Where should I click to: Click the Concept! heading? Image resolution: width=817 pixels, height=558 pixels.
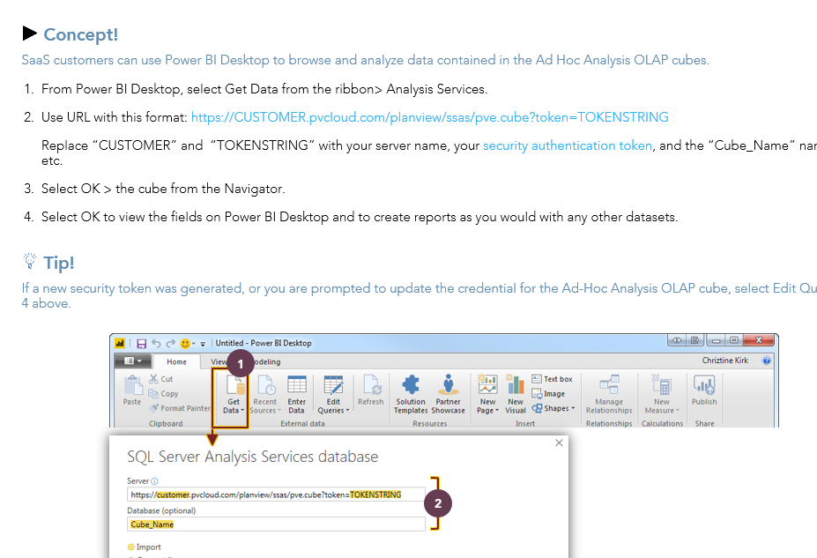81,34
